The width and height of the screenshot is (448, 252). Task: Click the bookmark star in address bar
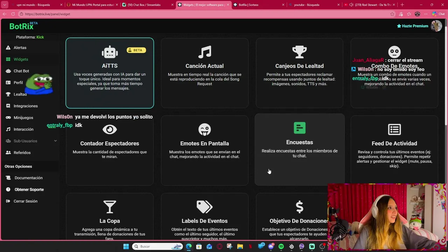pos(392,14)
